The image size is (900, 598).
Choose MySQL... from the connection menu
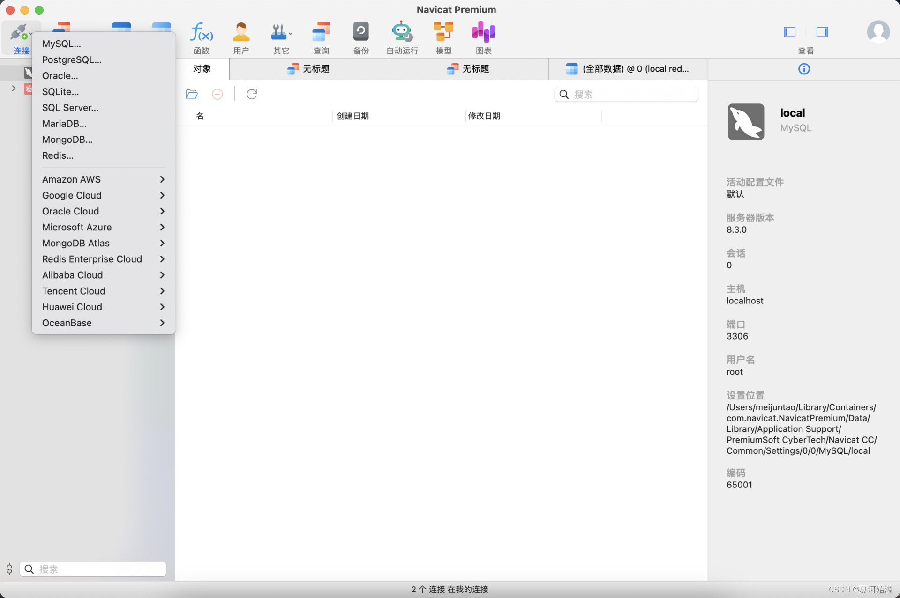click(x=61, y=44)
